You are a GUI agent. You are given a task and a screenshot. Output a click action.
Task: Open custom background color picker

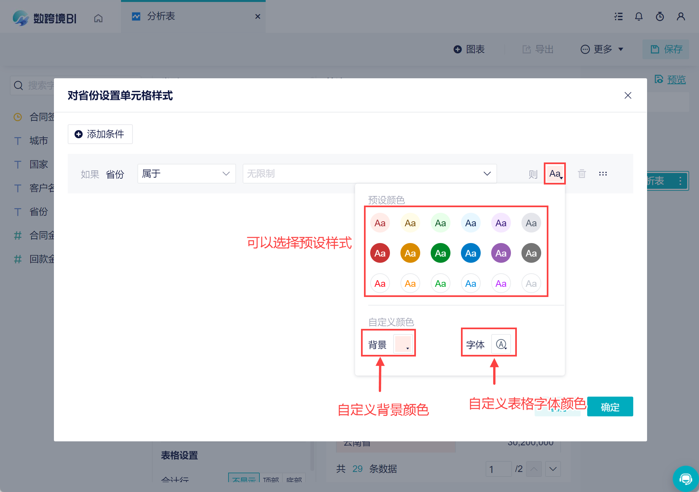(403, 344)
